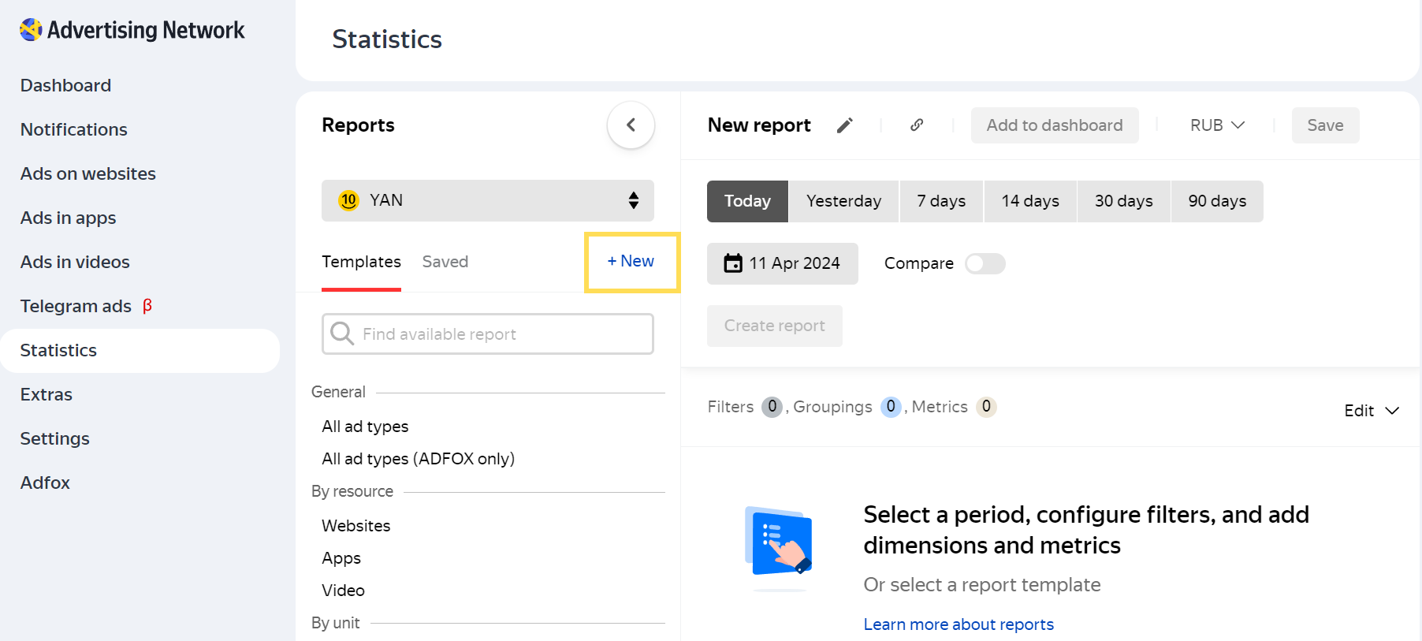Select the 7 days period
Screen dimensions: 1422x641
click(x=941, y=201)
